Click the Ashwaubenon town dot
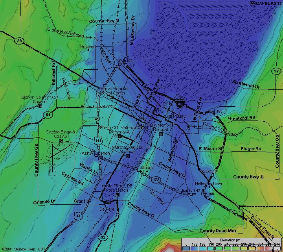The height and width of the screenshot is (252, 283). coord(96,157)
